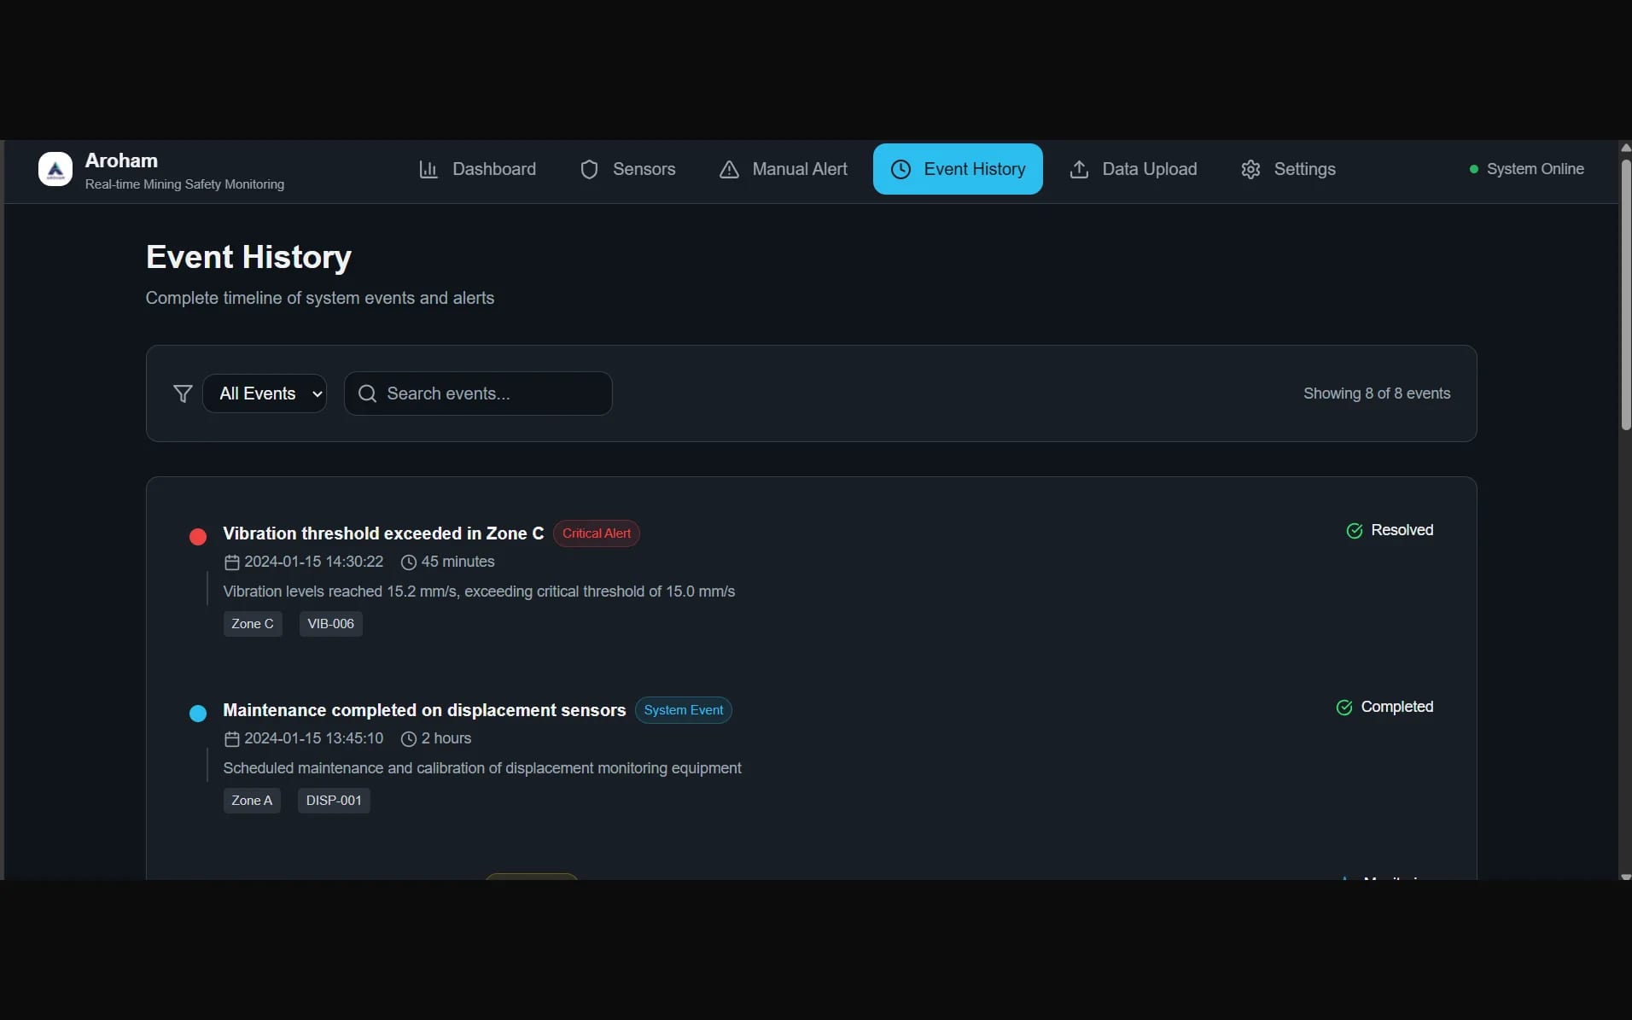Click the Completed status label
The height and width of the screenshot is (1020, 1632).
(1397, 707)
